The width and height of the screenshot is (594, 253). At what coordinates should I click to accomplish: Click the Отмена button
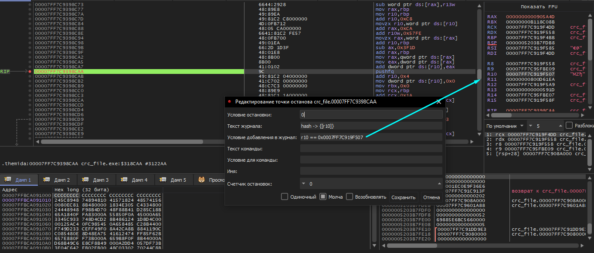pos(431,197)
